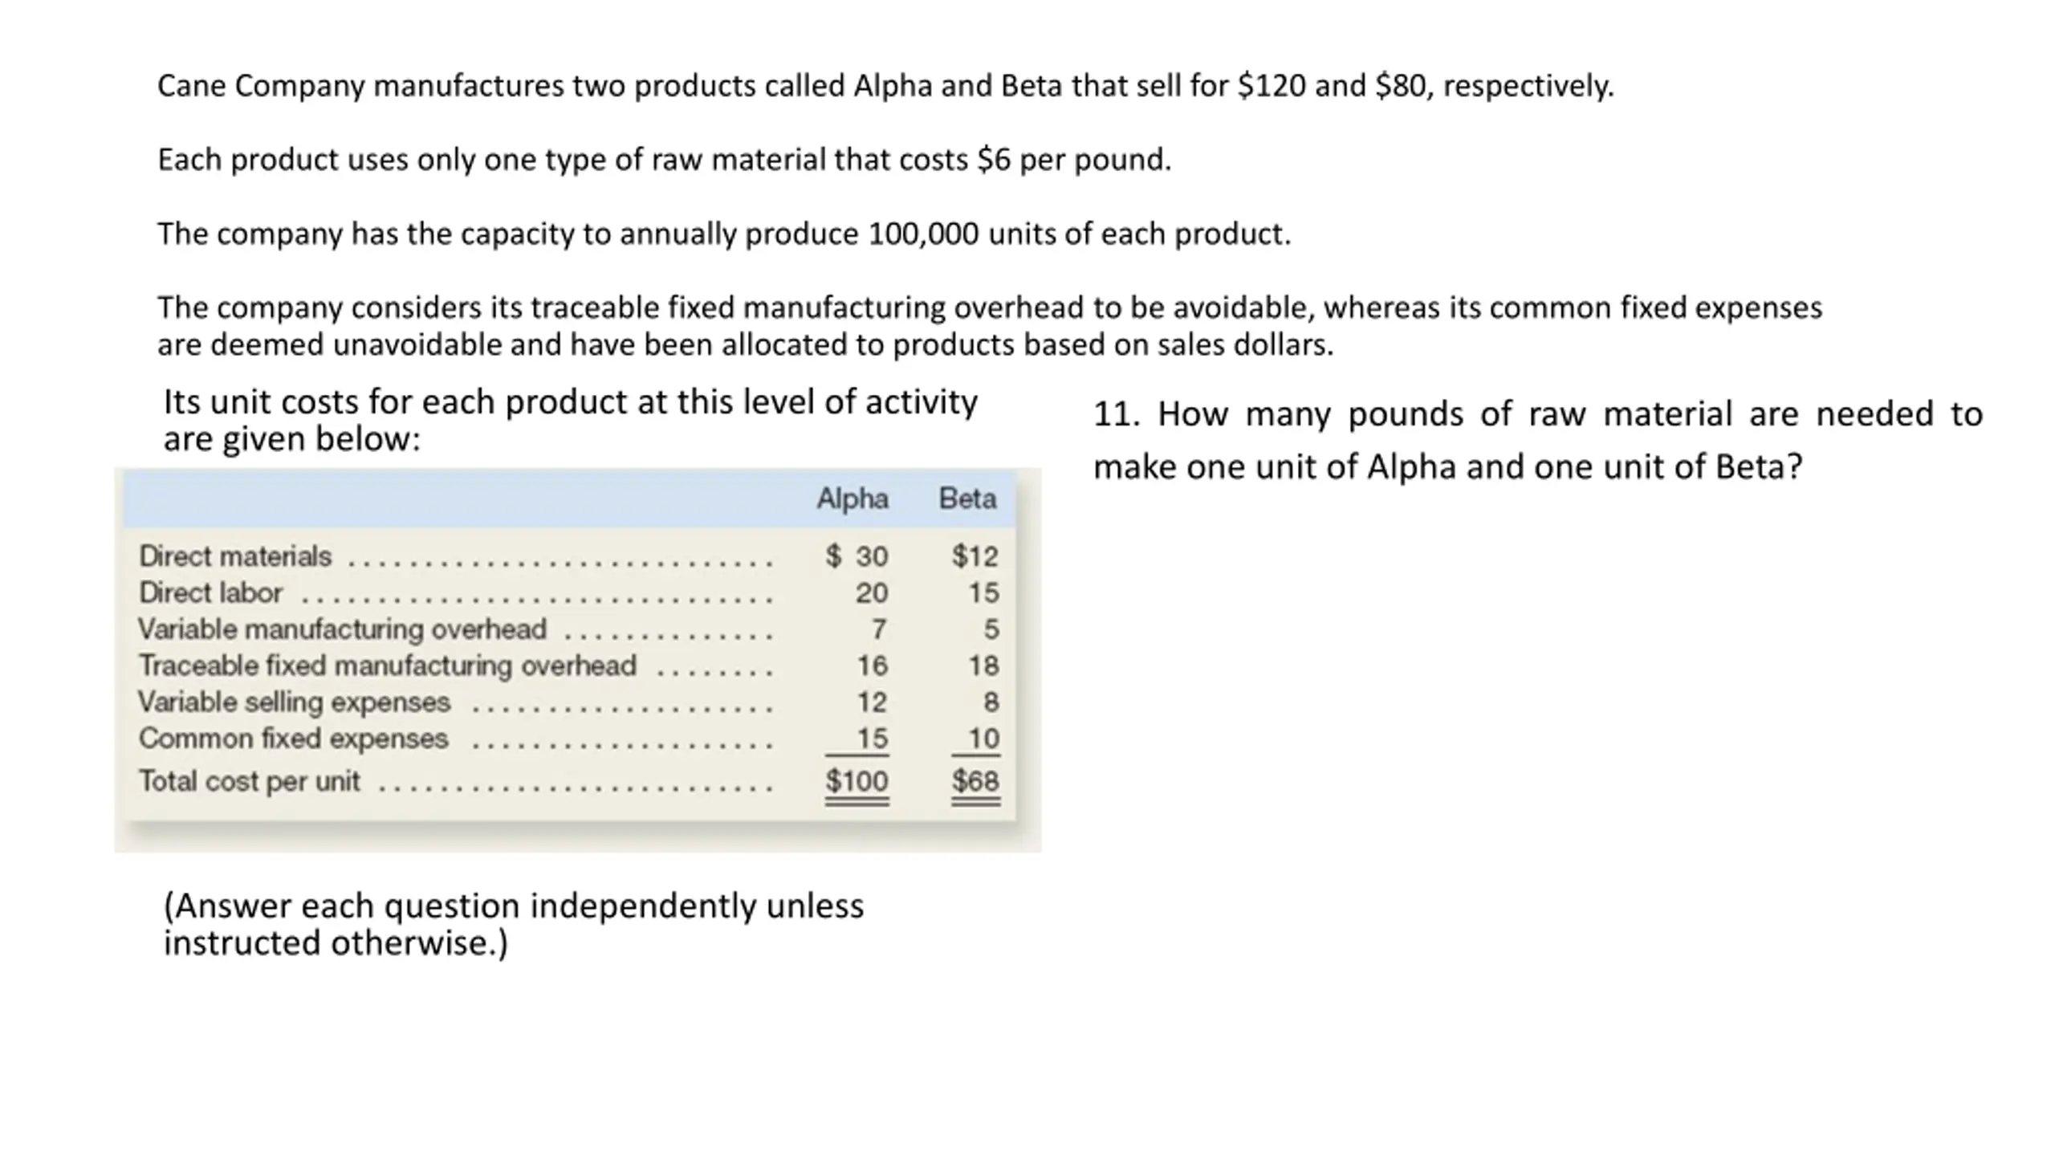Click the Direct labor row label
The width and height of the screenshot is (2055, 1156).
click(x=210, y=592)
